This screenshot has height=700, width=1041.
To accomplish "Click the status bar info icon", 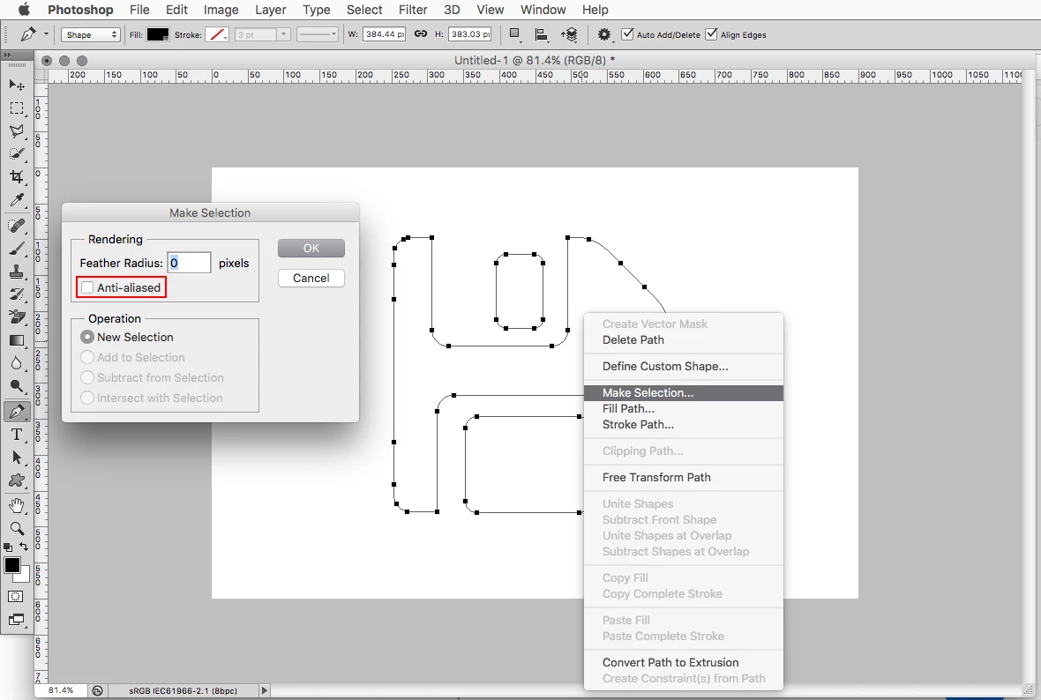I will [x=98, y=690].
